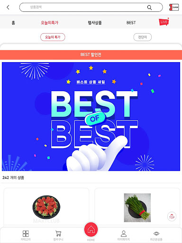Open the BEST OF BEST sale banner
182x243 pixels.
[x=91, y=117]
